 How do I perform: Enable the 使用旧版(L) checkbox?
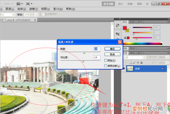(105, 66)
